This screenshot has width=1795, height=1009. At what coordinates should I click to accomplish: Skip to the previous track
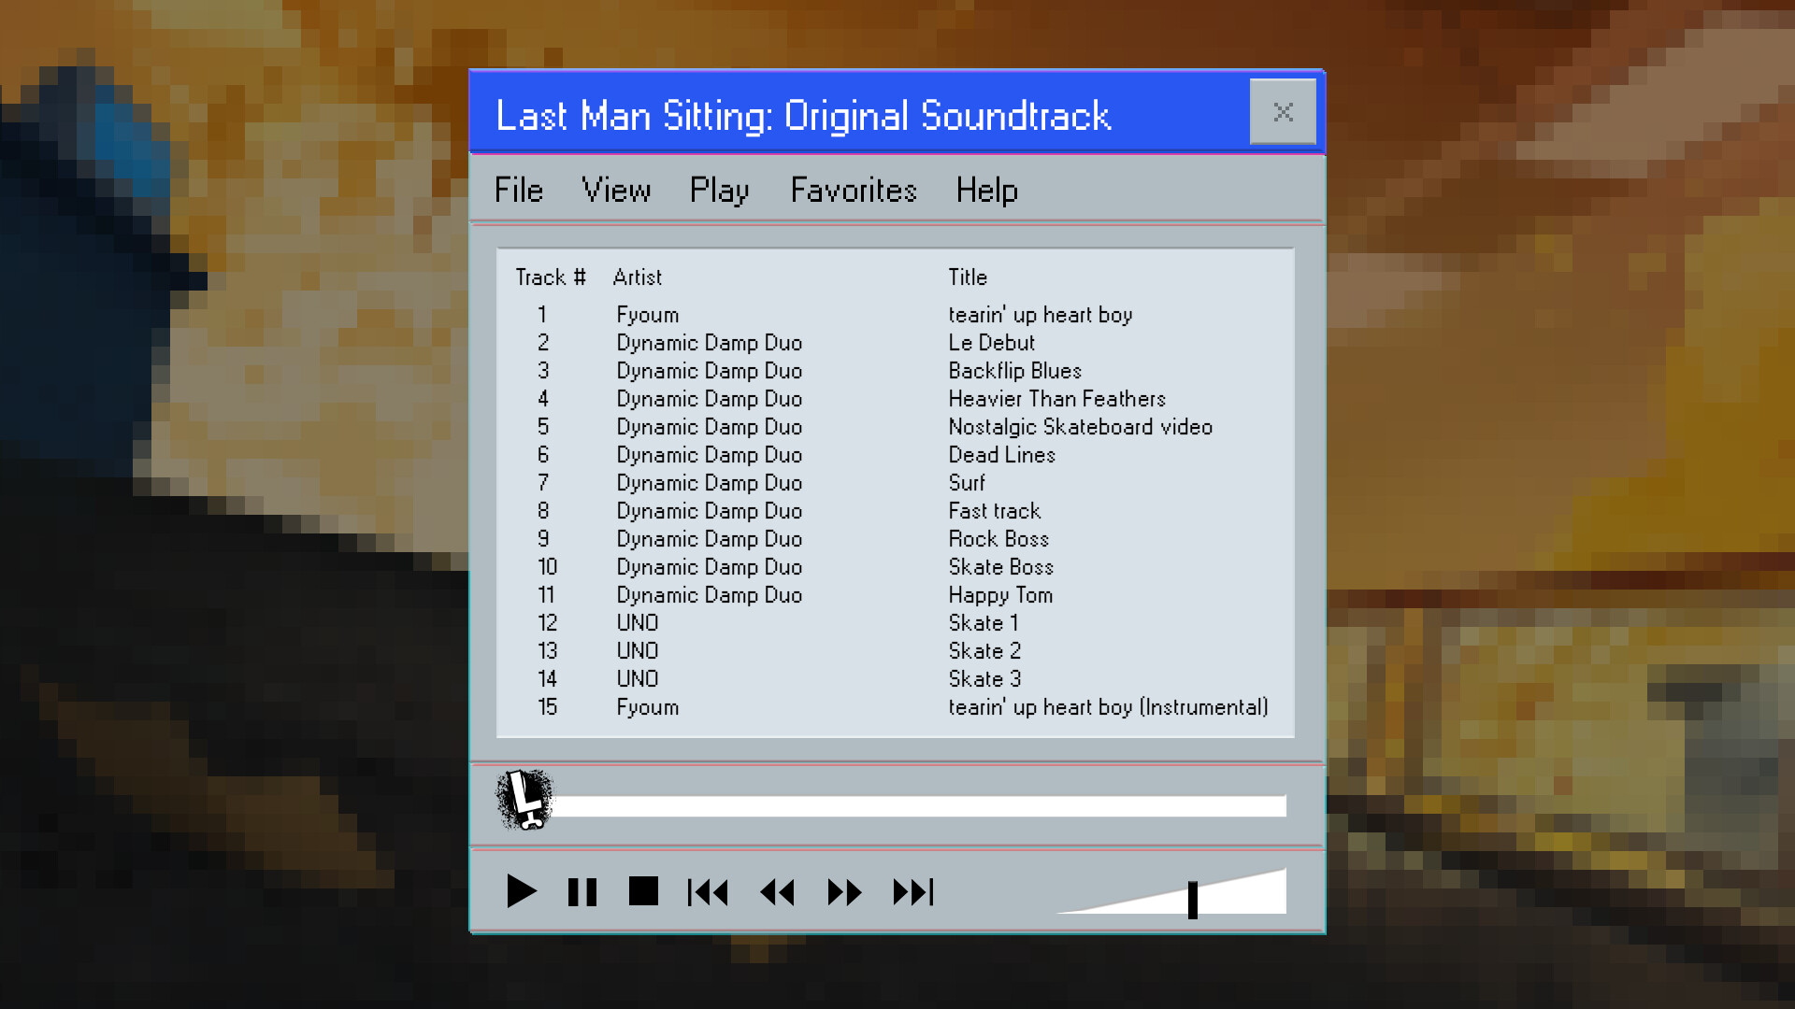pyautogui.click(x=709, y=892)
